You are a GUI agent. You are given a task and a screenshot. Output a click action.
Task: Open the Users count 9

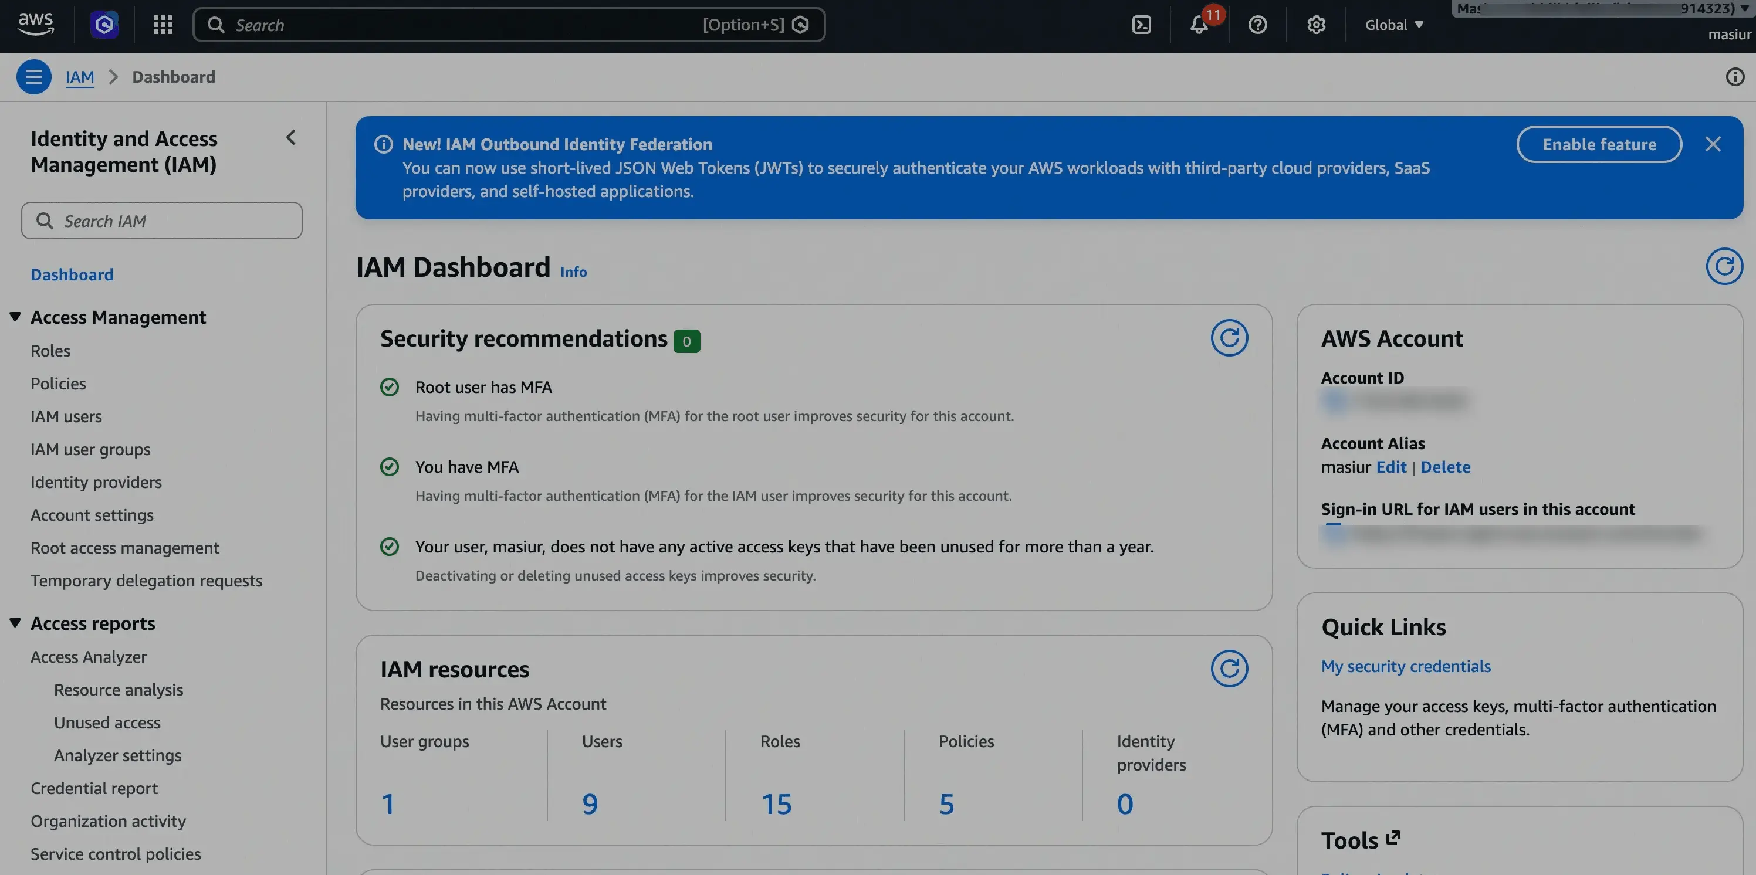click(590, 803)
